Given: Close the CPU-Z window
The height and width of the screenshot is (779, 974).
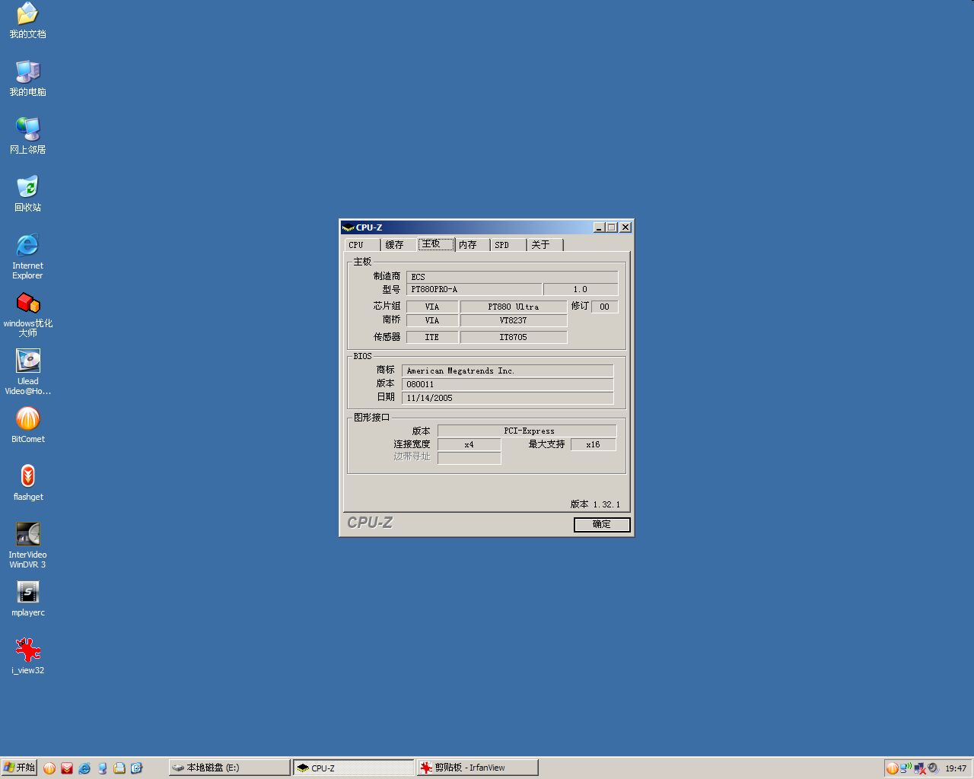Looking at the screenshot, I should (x=625, y=227).
